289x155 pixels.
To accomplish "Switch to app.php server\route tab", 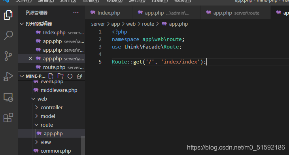I will (x=236, y=13).
